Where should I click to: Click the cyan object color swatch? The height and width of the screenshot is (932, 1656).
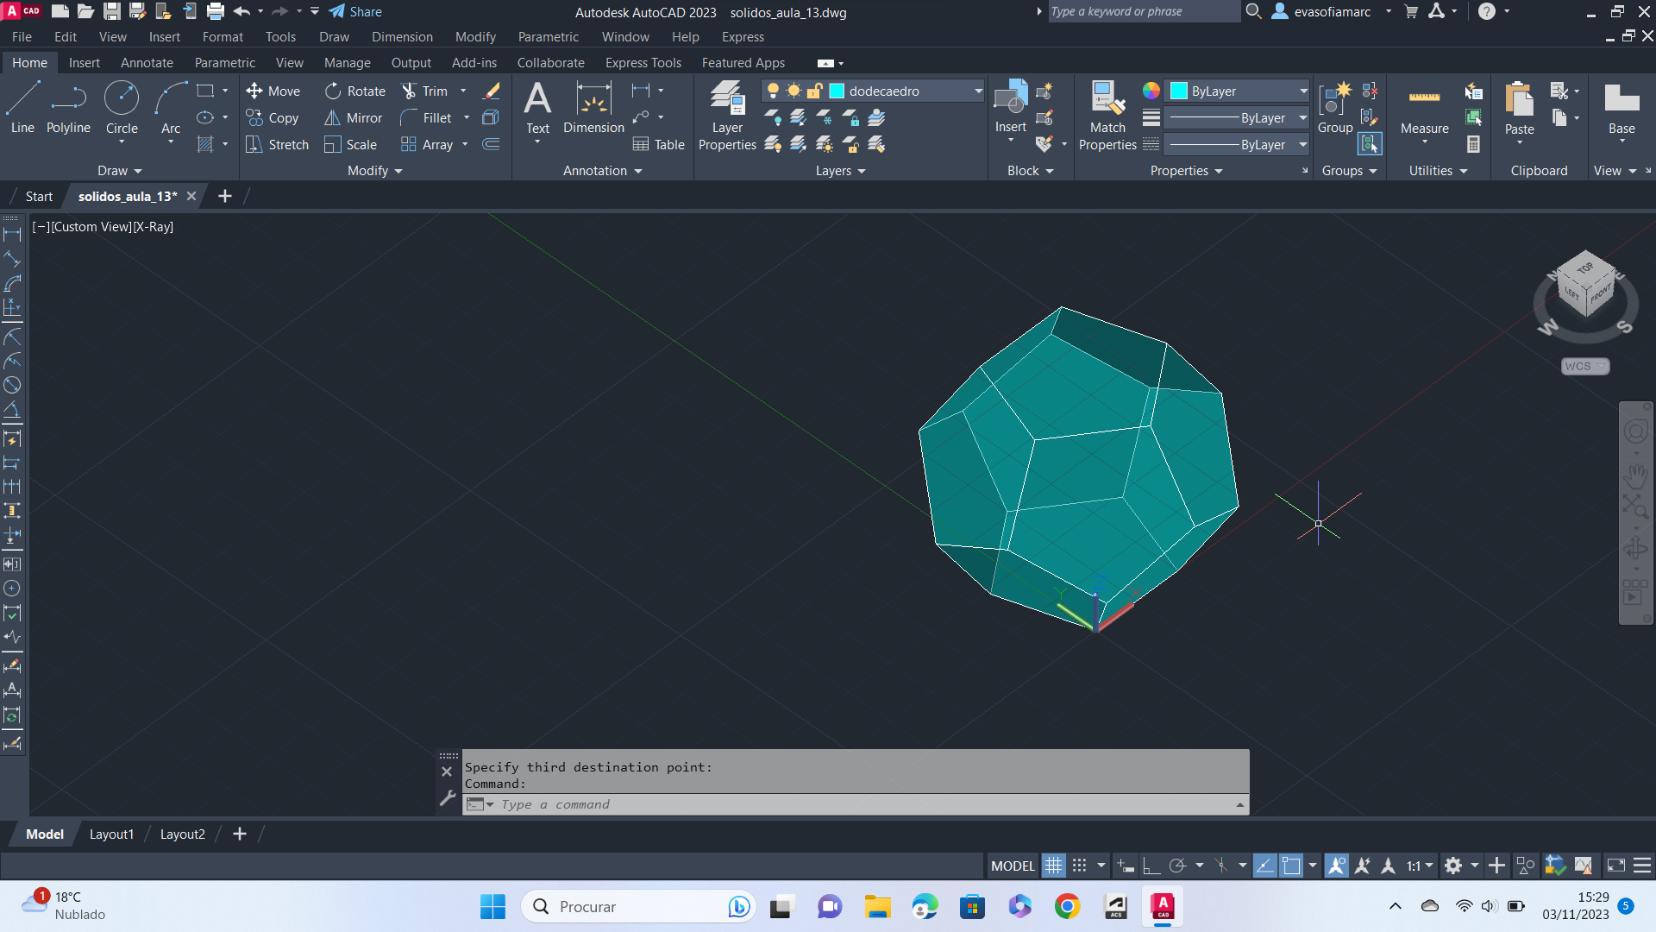click(1178, 91)
